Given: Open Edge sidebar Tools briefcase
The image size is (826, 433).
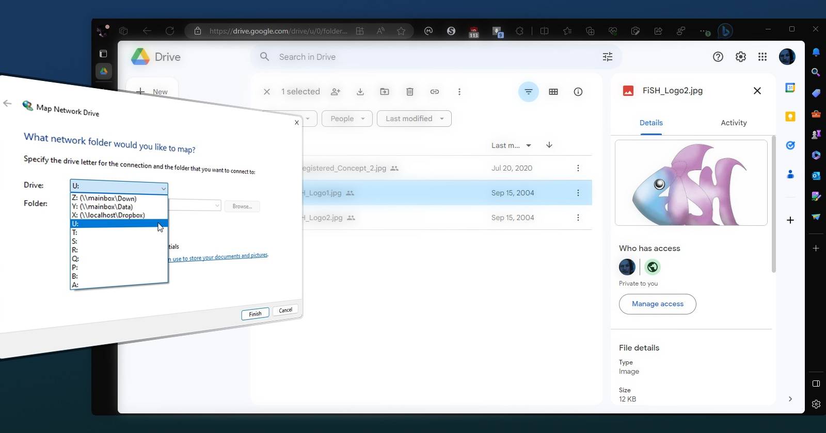Looking at the screenshot, I should pos(816,114).
